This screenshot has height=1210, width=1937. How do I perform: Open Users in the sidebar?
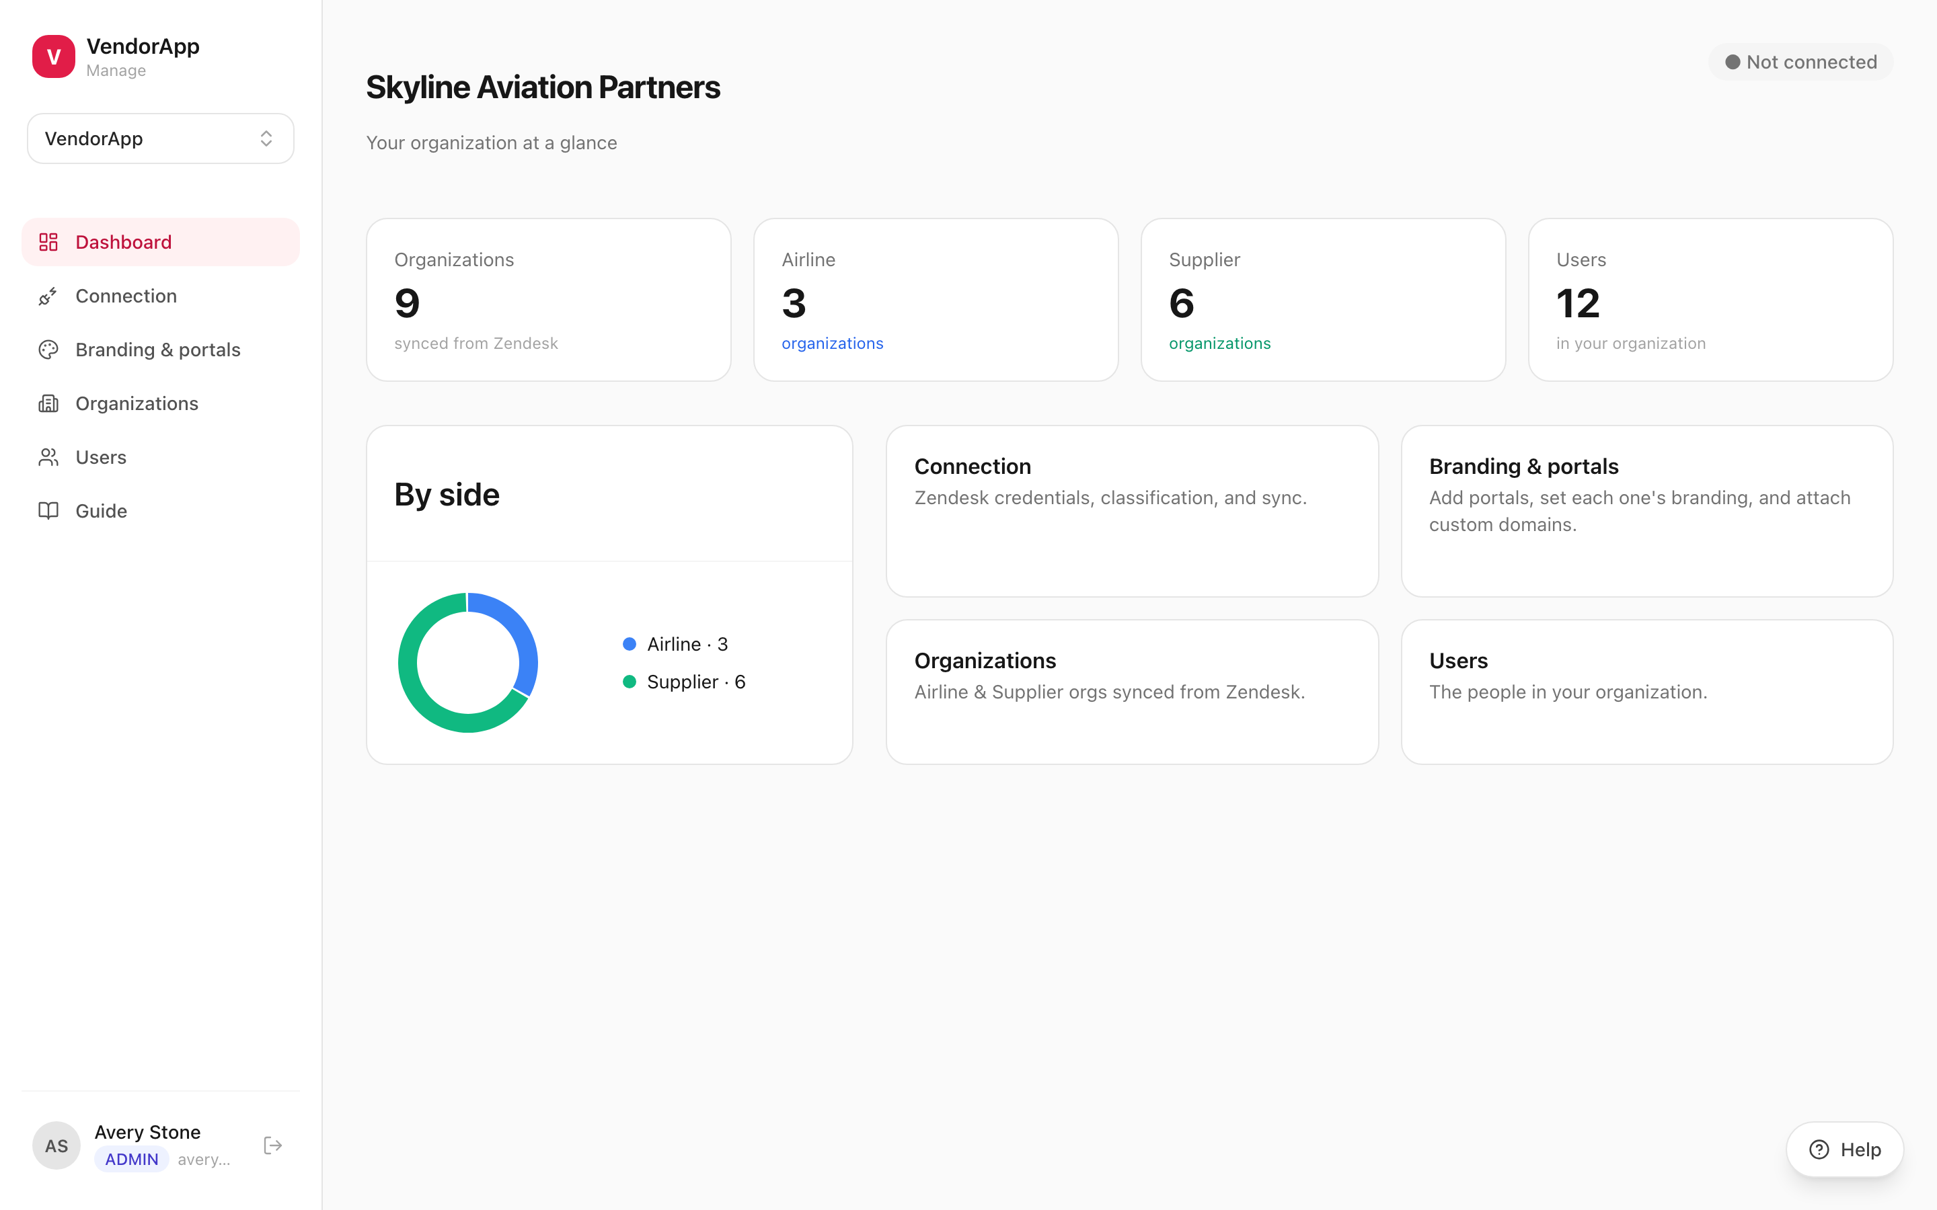click(161, 457)
